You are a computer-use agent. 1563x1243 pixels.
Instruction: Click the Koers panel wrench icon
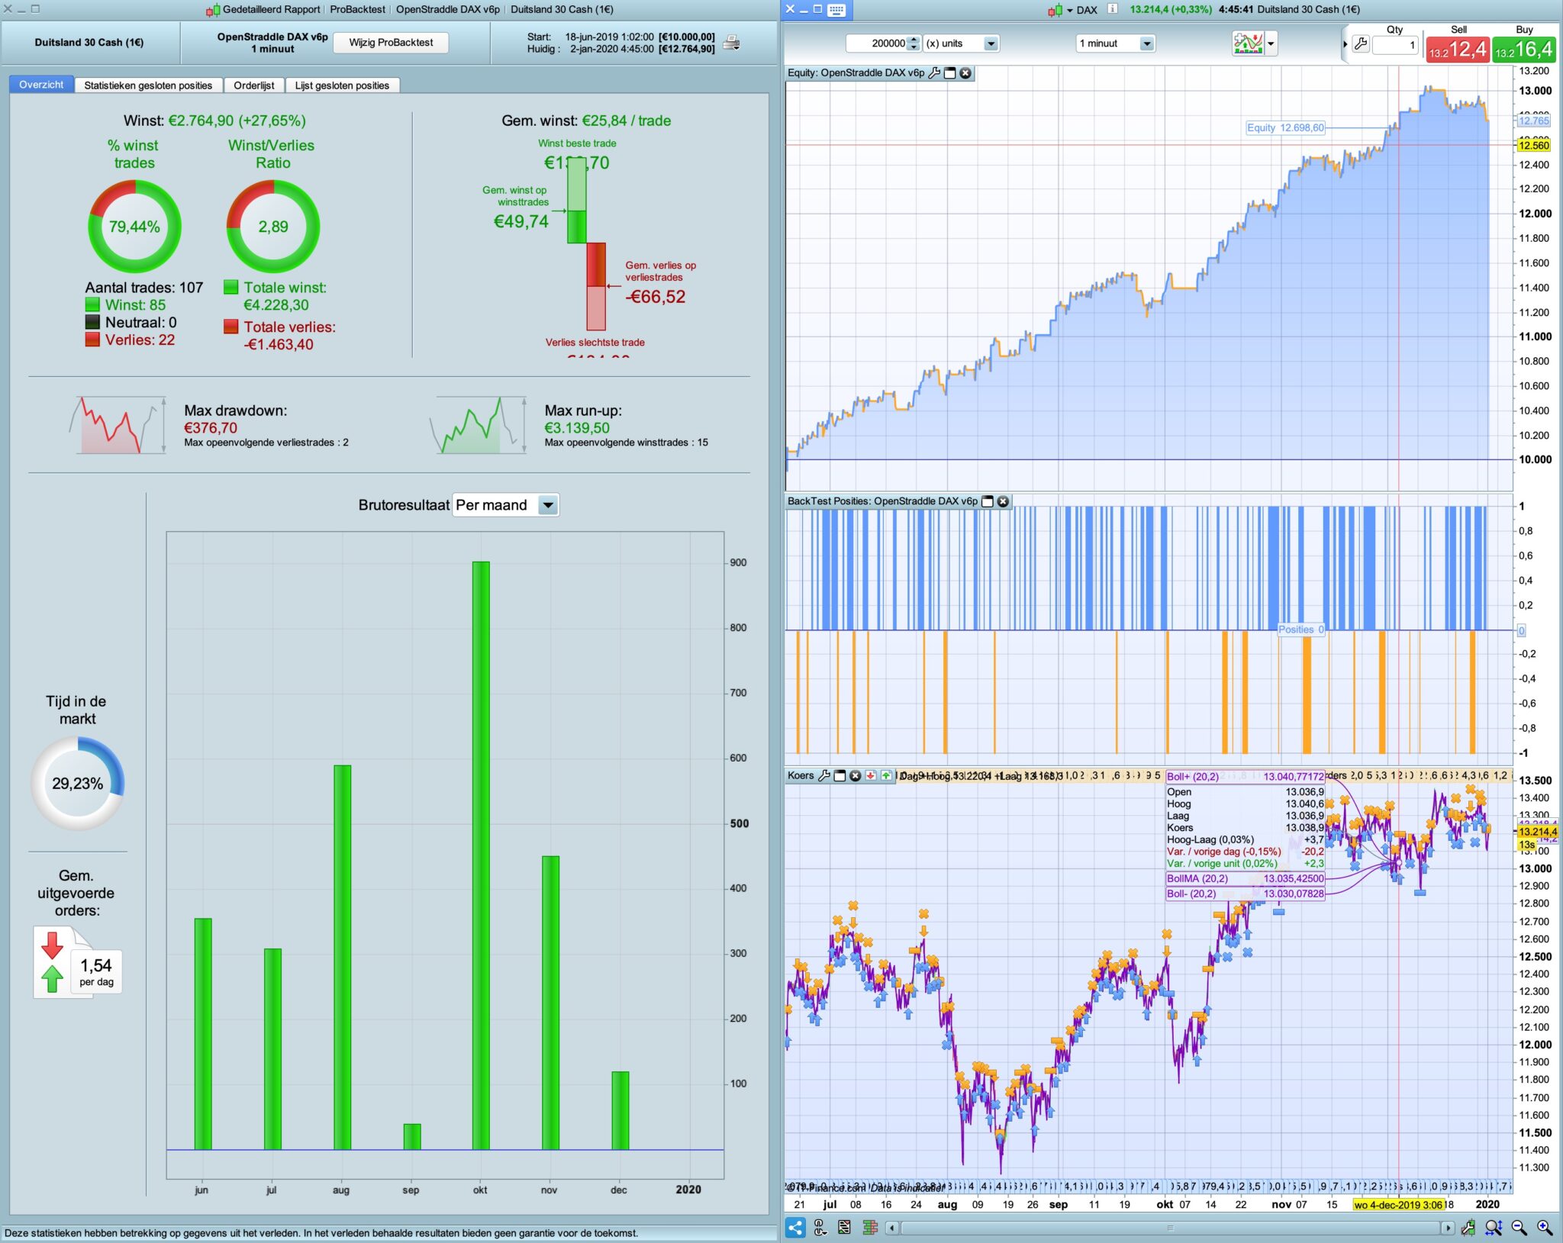[x=824, y=776]
